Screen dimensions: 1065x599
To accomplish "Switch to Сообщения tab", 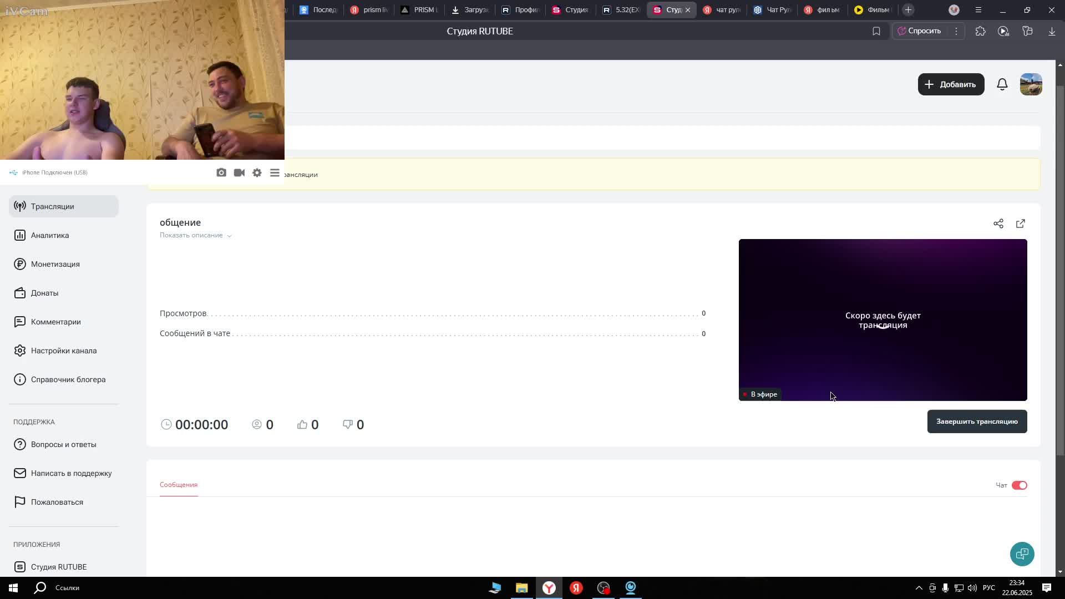I will [179, 485].
